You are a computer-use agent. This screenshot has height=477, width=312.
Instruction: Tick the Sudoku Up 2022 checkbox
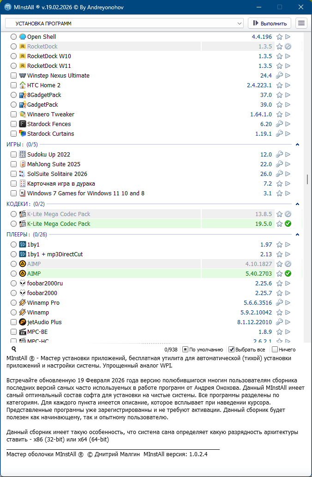point(13,155)
